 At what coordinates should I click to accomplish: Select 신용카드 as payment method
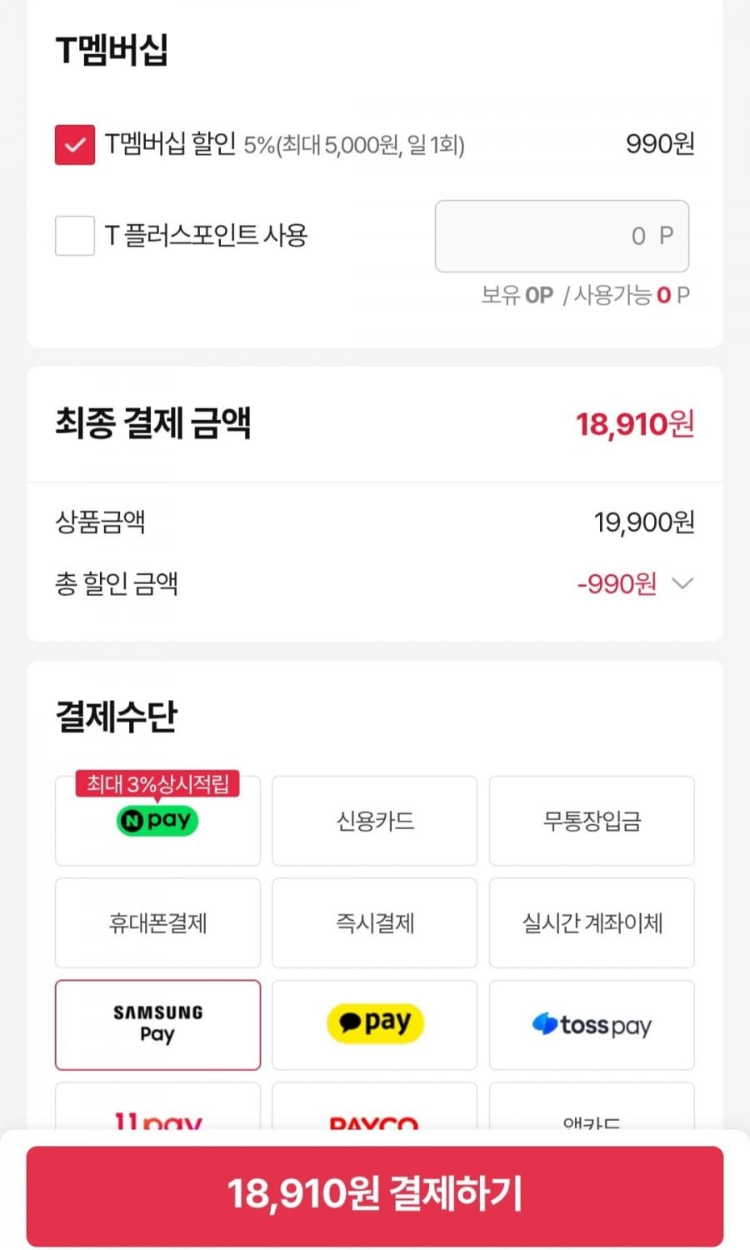point(374,822)
